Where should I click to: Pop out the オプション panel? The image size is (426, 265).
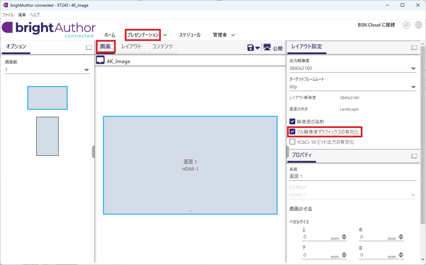coord(89,48)
